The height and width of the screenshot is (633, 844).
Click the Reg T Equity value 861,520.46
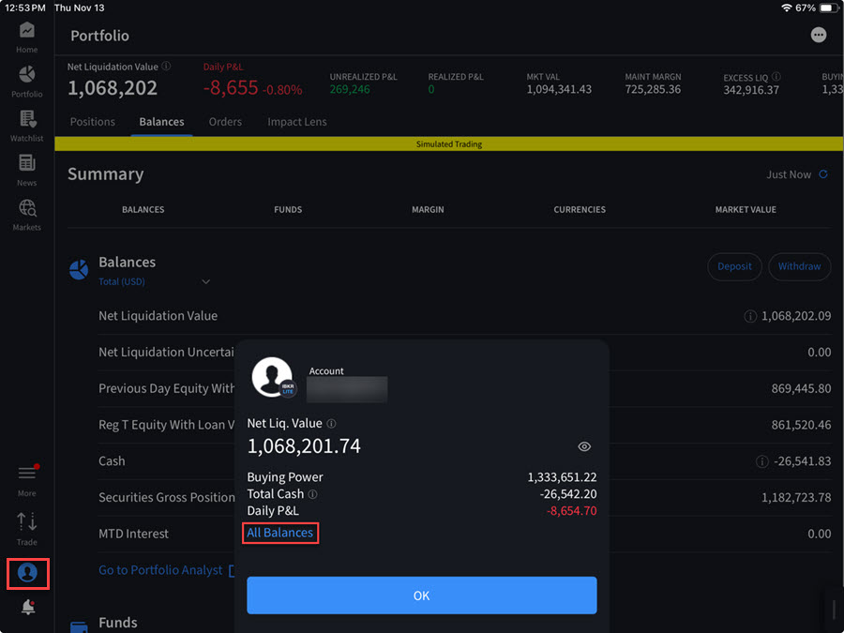tap(801, 425)
